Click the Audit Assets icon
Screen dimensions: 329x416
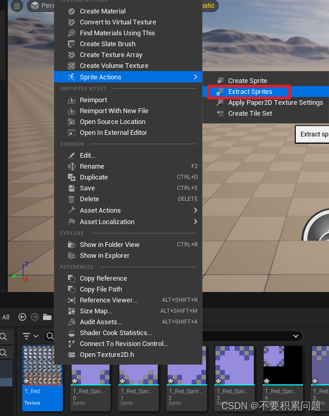(x=72, y=322)
